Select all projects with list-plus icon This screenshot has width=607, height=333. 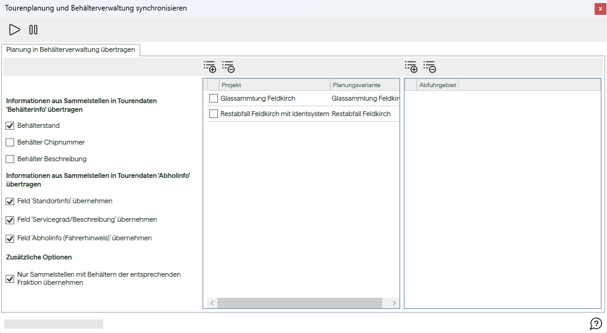click(210, 67)
